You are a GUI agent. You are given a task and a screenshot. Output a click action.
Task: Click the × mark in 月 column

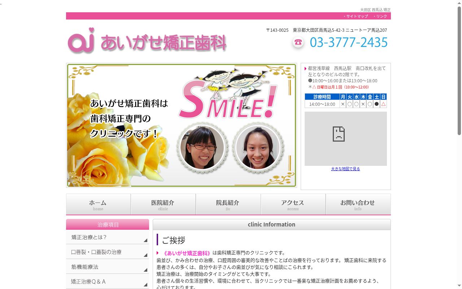343,104
